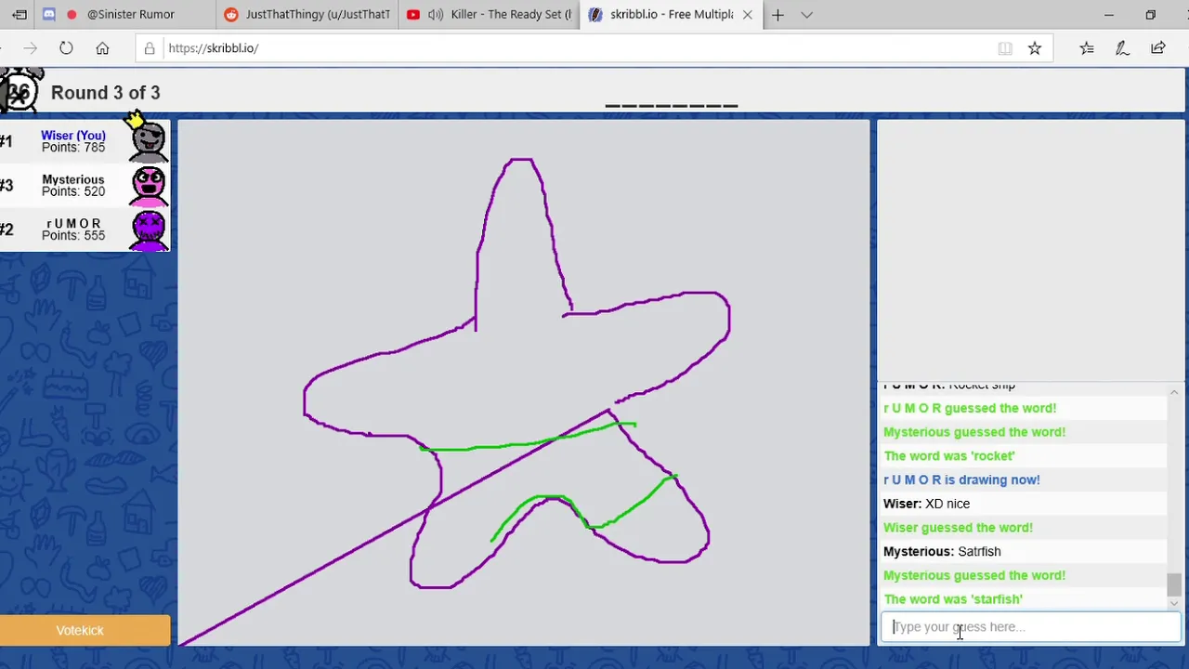Open a new tab with plus icon
Image resolution: width=1189 pixels, height=669 pixels.
(777, 15)
